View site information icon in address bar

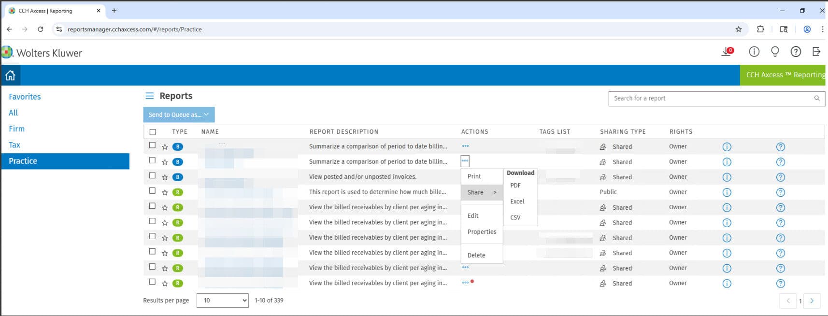click(59, 29)
